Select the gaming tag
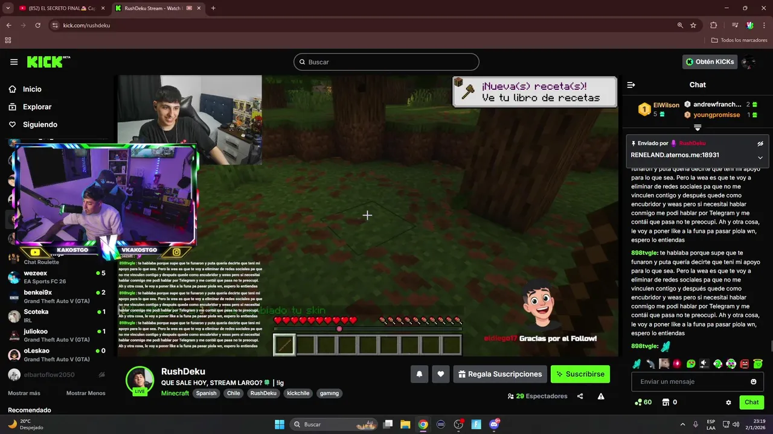Image resolution: width=773 pixels, height=434 pixels. click(x=329, y=393)
